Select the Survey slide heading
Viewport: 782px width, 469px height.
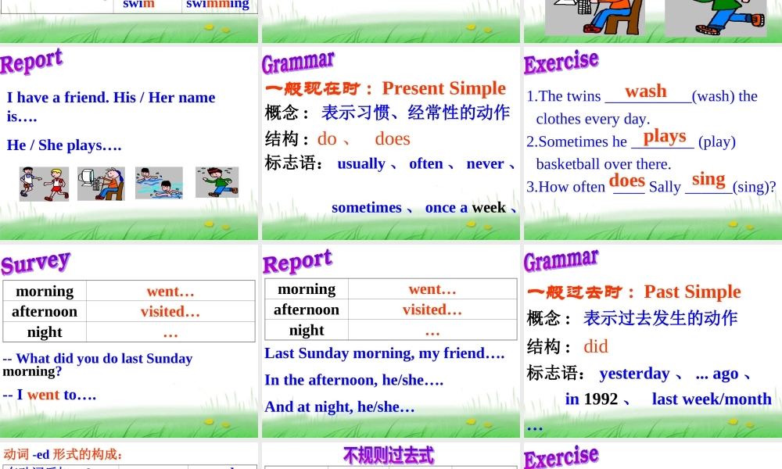point(36,263)
